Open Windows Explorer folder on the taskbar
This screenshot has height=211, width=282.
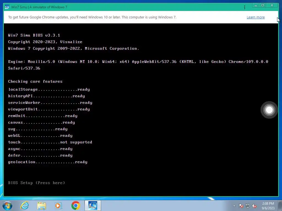pyautogui.click(x=42, y=206)
